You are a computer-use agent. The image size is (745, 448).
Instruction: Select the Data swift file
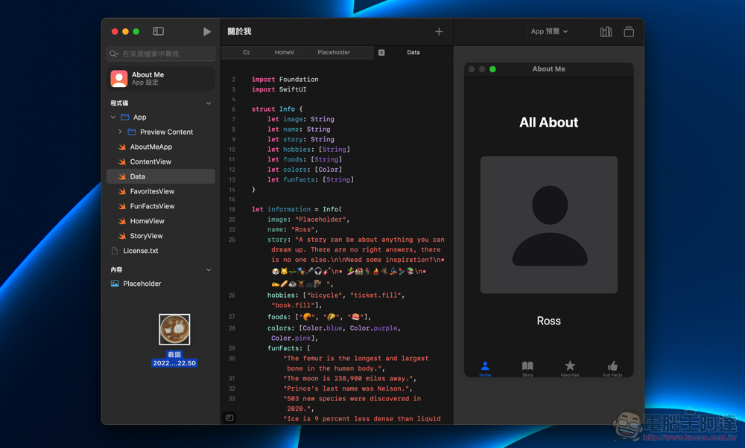pyautogui.click(x=161, y=176)
